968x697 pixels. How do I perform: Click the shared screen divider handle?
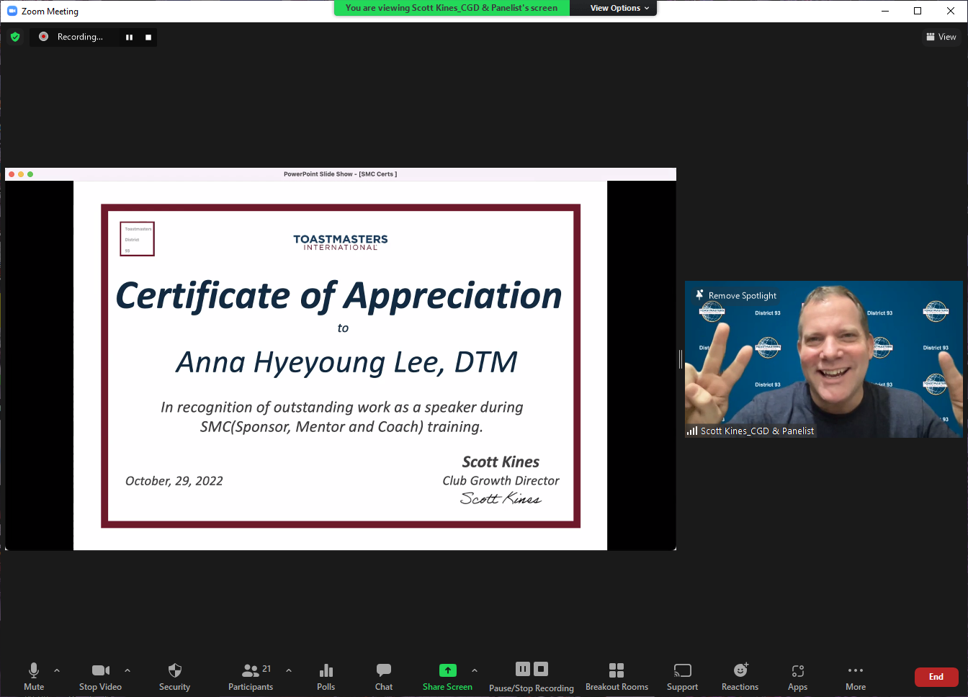pyautogui.click(x=681, y=359)
